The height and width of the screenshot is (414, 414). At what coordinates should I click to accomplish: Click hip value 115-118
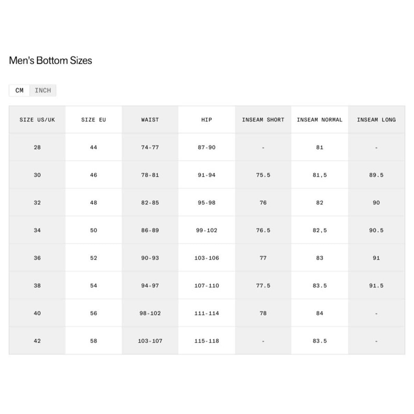coord(207,341)
